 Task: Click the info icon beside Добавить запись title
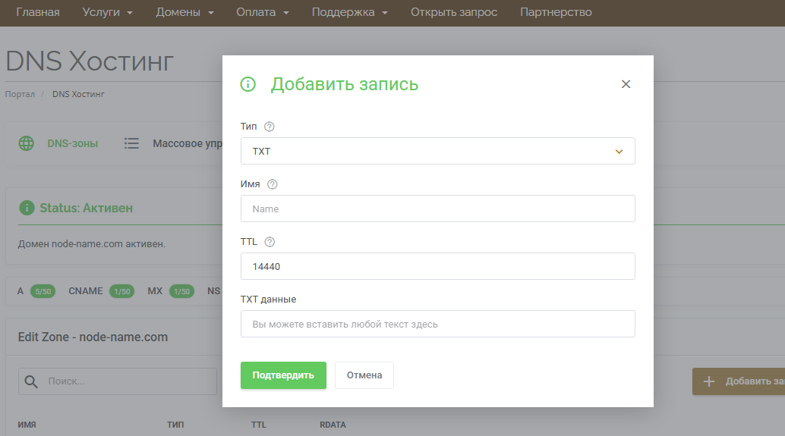point(247,84)
